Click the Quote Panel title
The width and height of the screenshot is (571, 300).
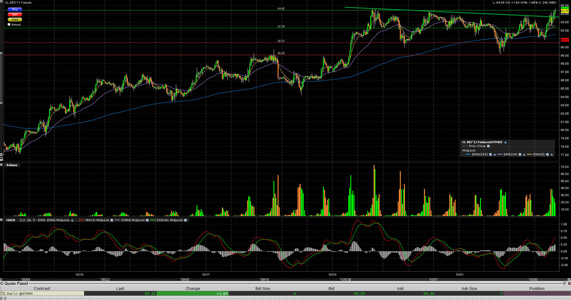click(x=16, y=283)
